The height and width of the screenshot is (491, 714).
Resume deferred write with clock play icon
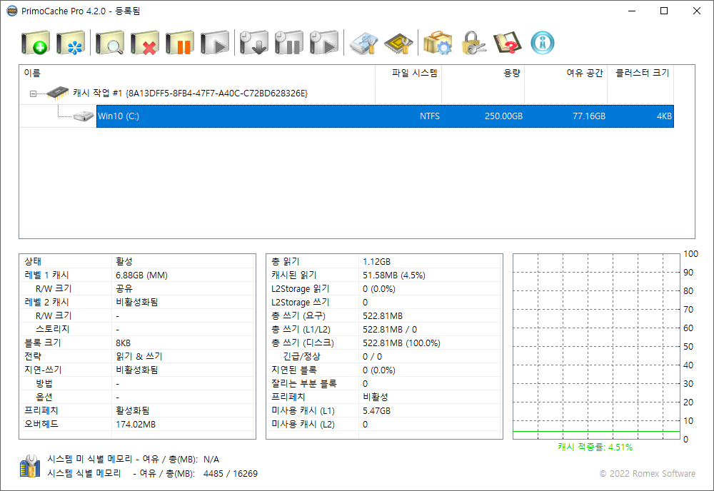324,43
